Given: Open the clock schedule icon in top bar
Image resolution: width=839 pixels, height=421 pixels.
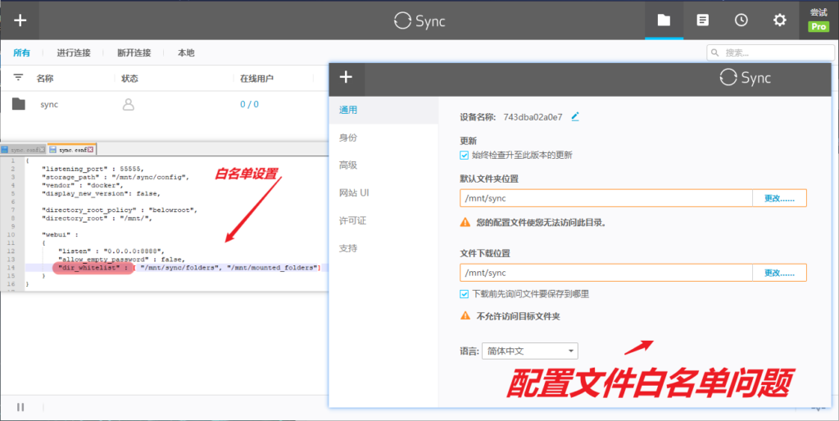Looking at the screenshot, I should click(741, 20).
